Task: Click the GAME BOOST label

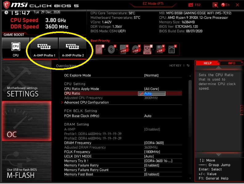Action: pos(14,35)
